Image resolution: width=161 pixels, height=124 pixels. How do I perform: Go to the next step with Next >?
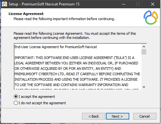coord(117,116)
